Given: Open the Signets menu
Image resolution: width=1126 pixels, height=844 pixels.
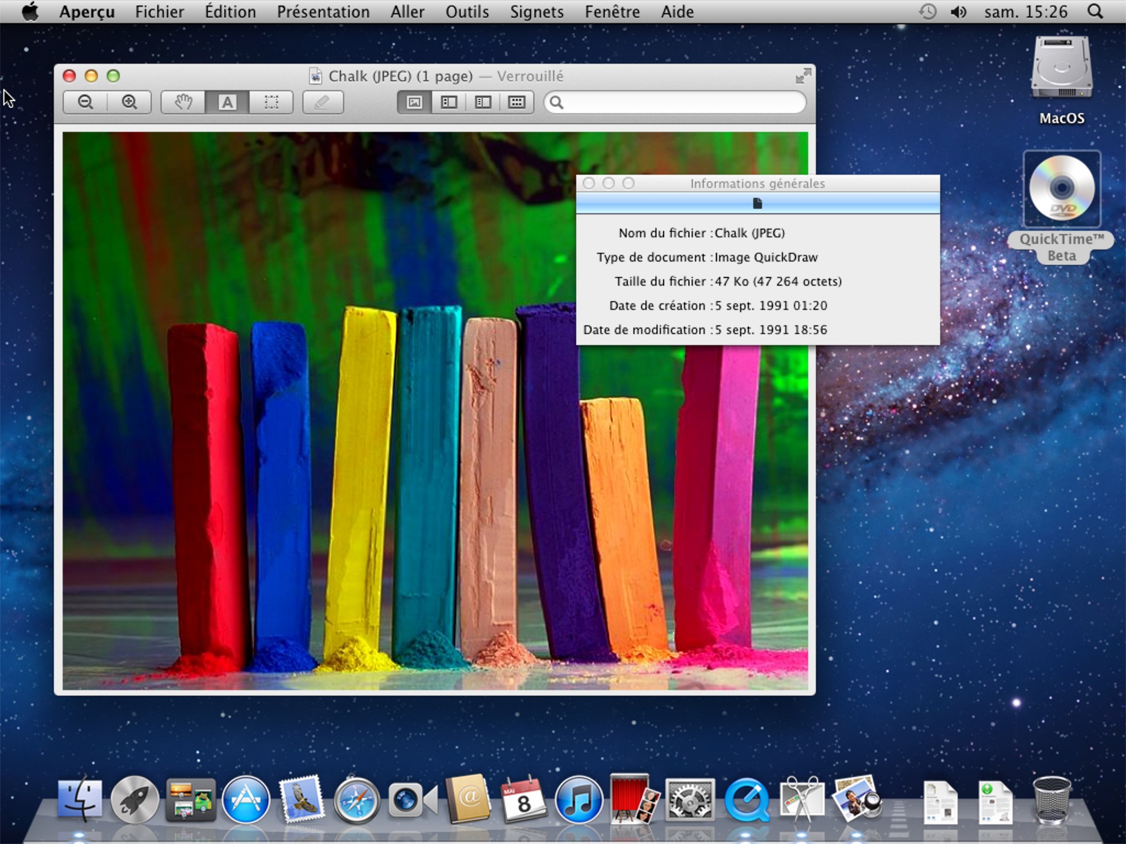Looking at the screenshot, I should 537,12.
